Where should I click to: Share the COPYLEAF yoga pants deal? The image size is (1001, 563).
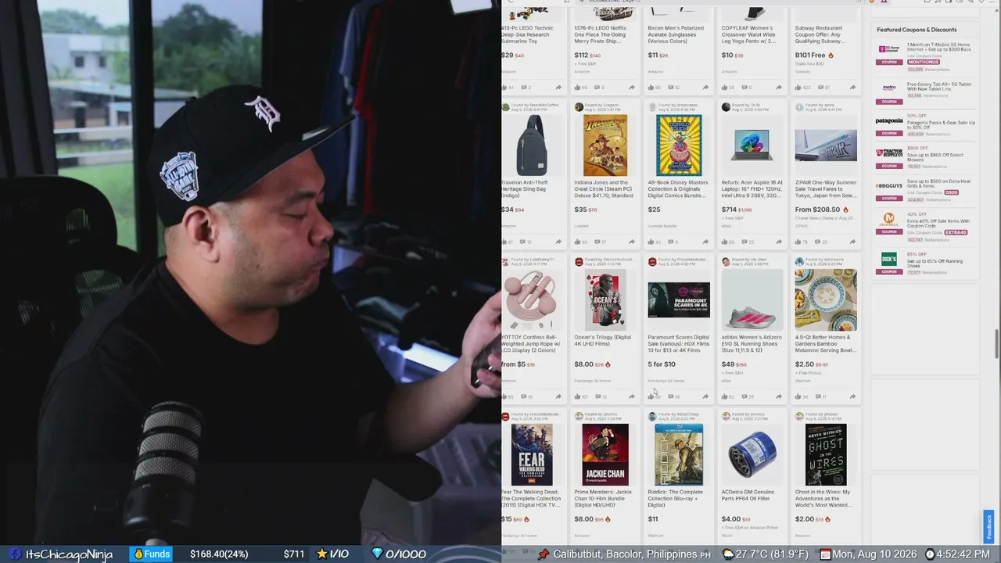[779, 87]
